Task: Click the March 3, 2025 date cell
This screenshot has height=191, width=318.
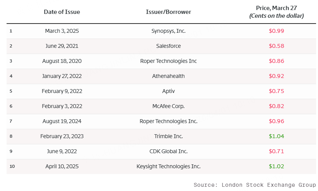Action: [62, 31]
